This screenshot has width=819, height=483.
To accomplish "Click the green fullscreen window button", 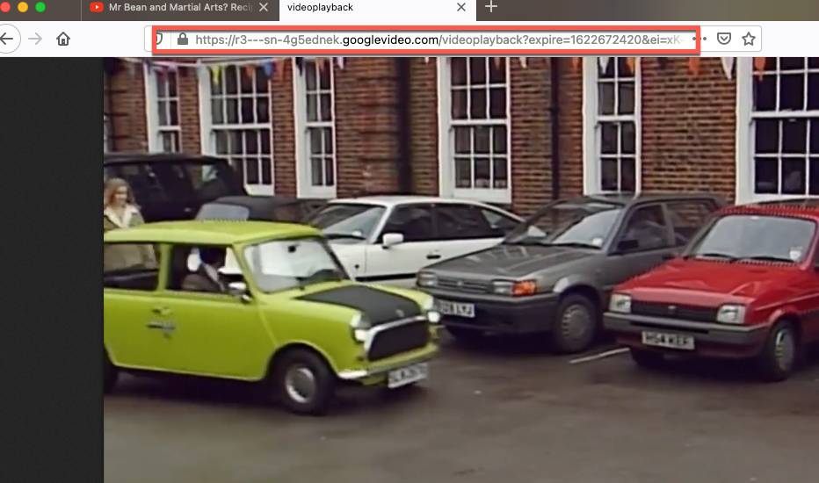I will point(40,7).
